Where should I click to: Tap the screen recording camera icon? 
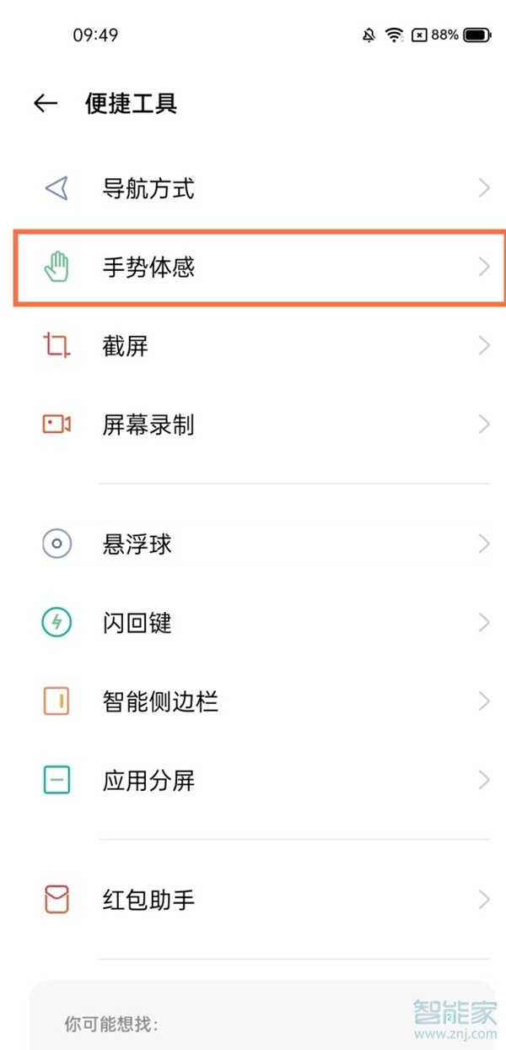point(57,424)
